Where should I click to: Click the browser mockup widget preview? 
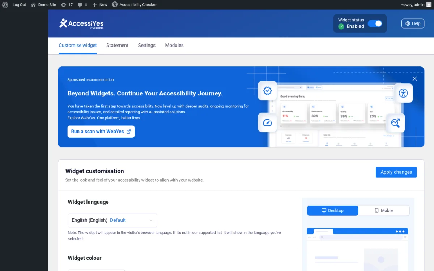coord(357,249)
